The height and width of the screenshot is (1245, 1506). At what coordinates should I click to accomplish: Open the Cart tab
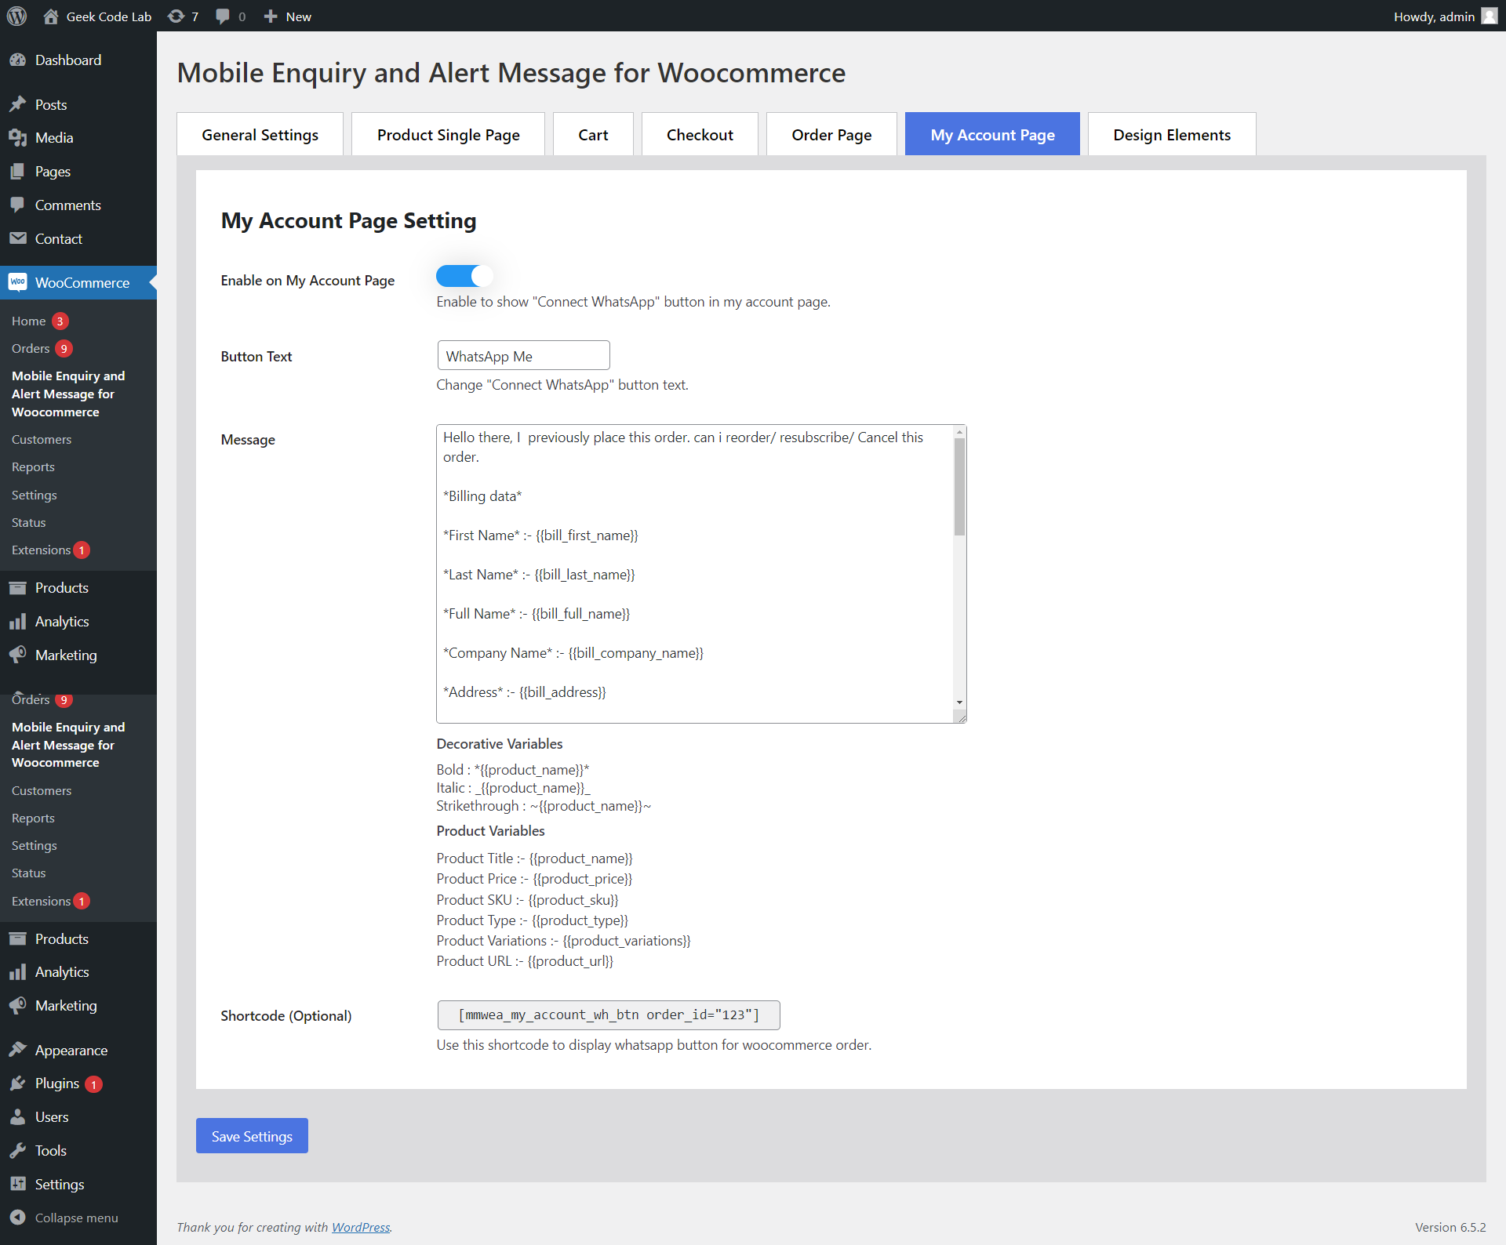593,135
